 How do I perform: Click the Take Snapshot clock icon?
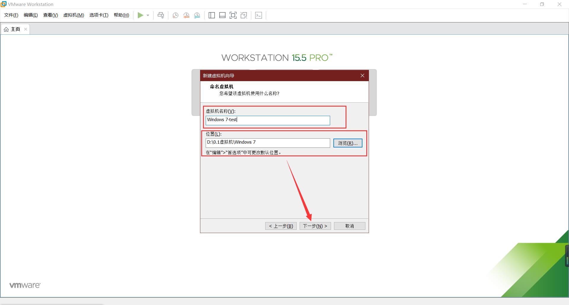click(175, 15)
